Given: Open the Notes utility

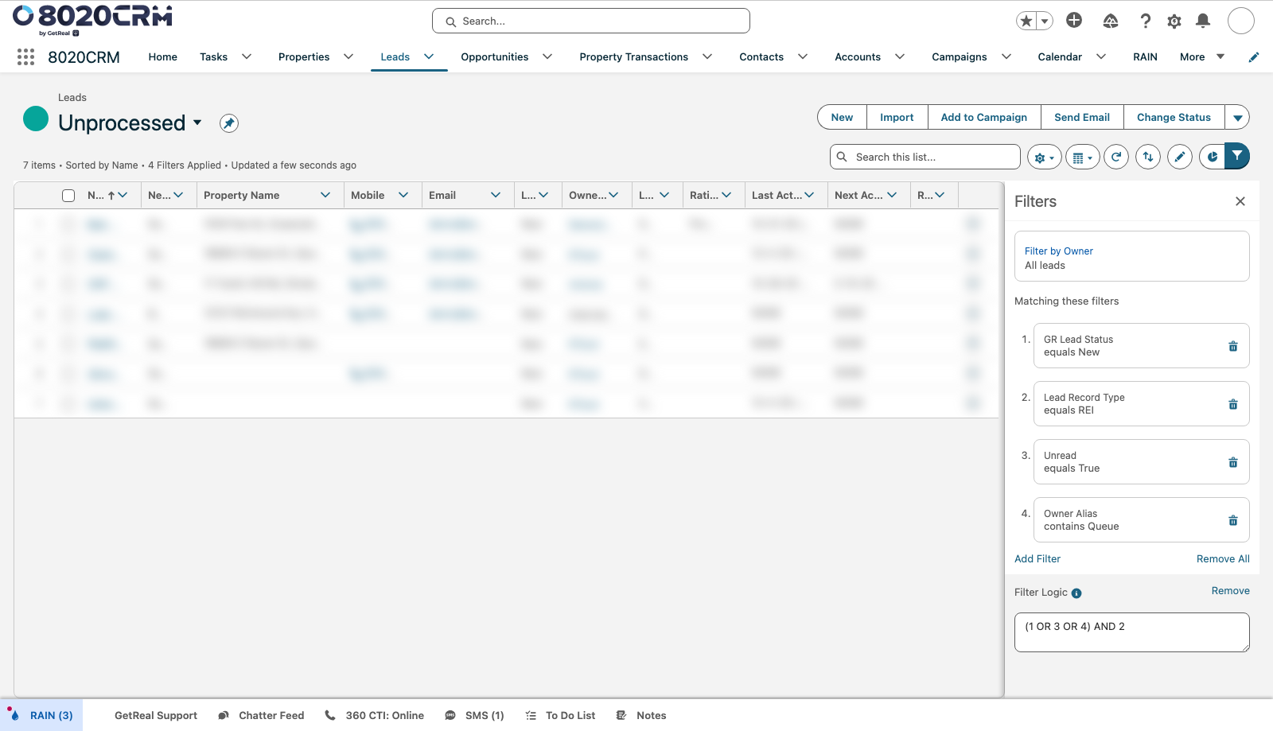Looking at the screenshot, I should (641, 715).
